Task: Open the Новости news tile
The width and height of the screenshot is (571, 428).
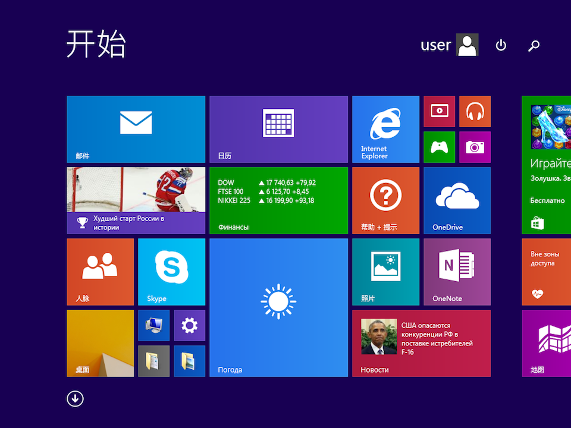Action: click(421, 343)
